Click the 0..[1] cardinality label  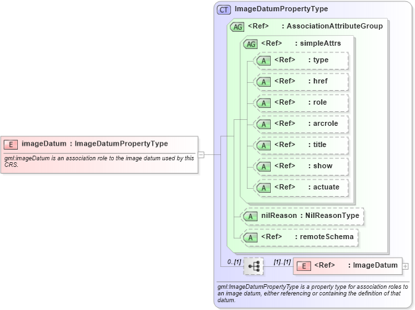click(234, 262)
